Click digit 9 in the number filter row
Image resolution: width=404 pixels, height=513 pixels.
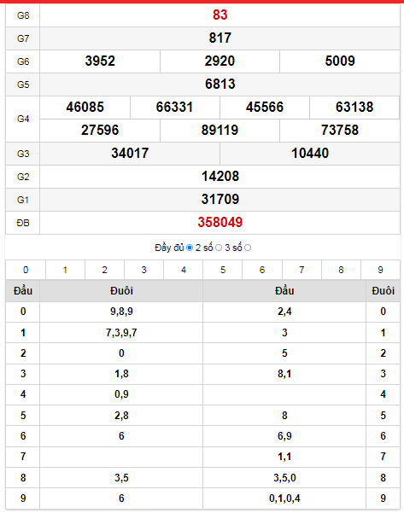coord(380,270)
